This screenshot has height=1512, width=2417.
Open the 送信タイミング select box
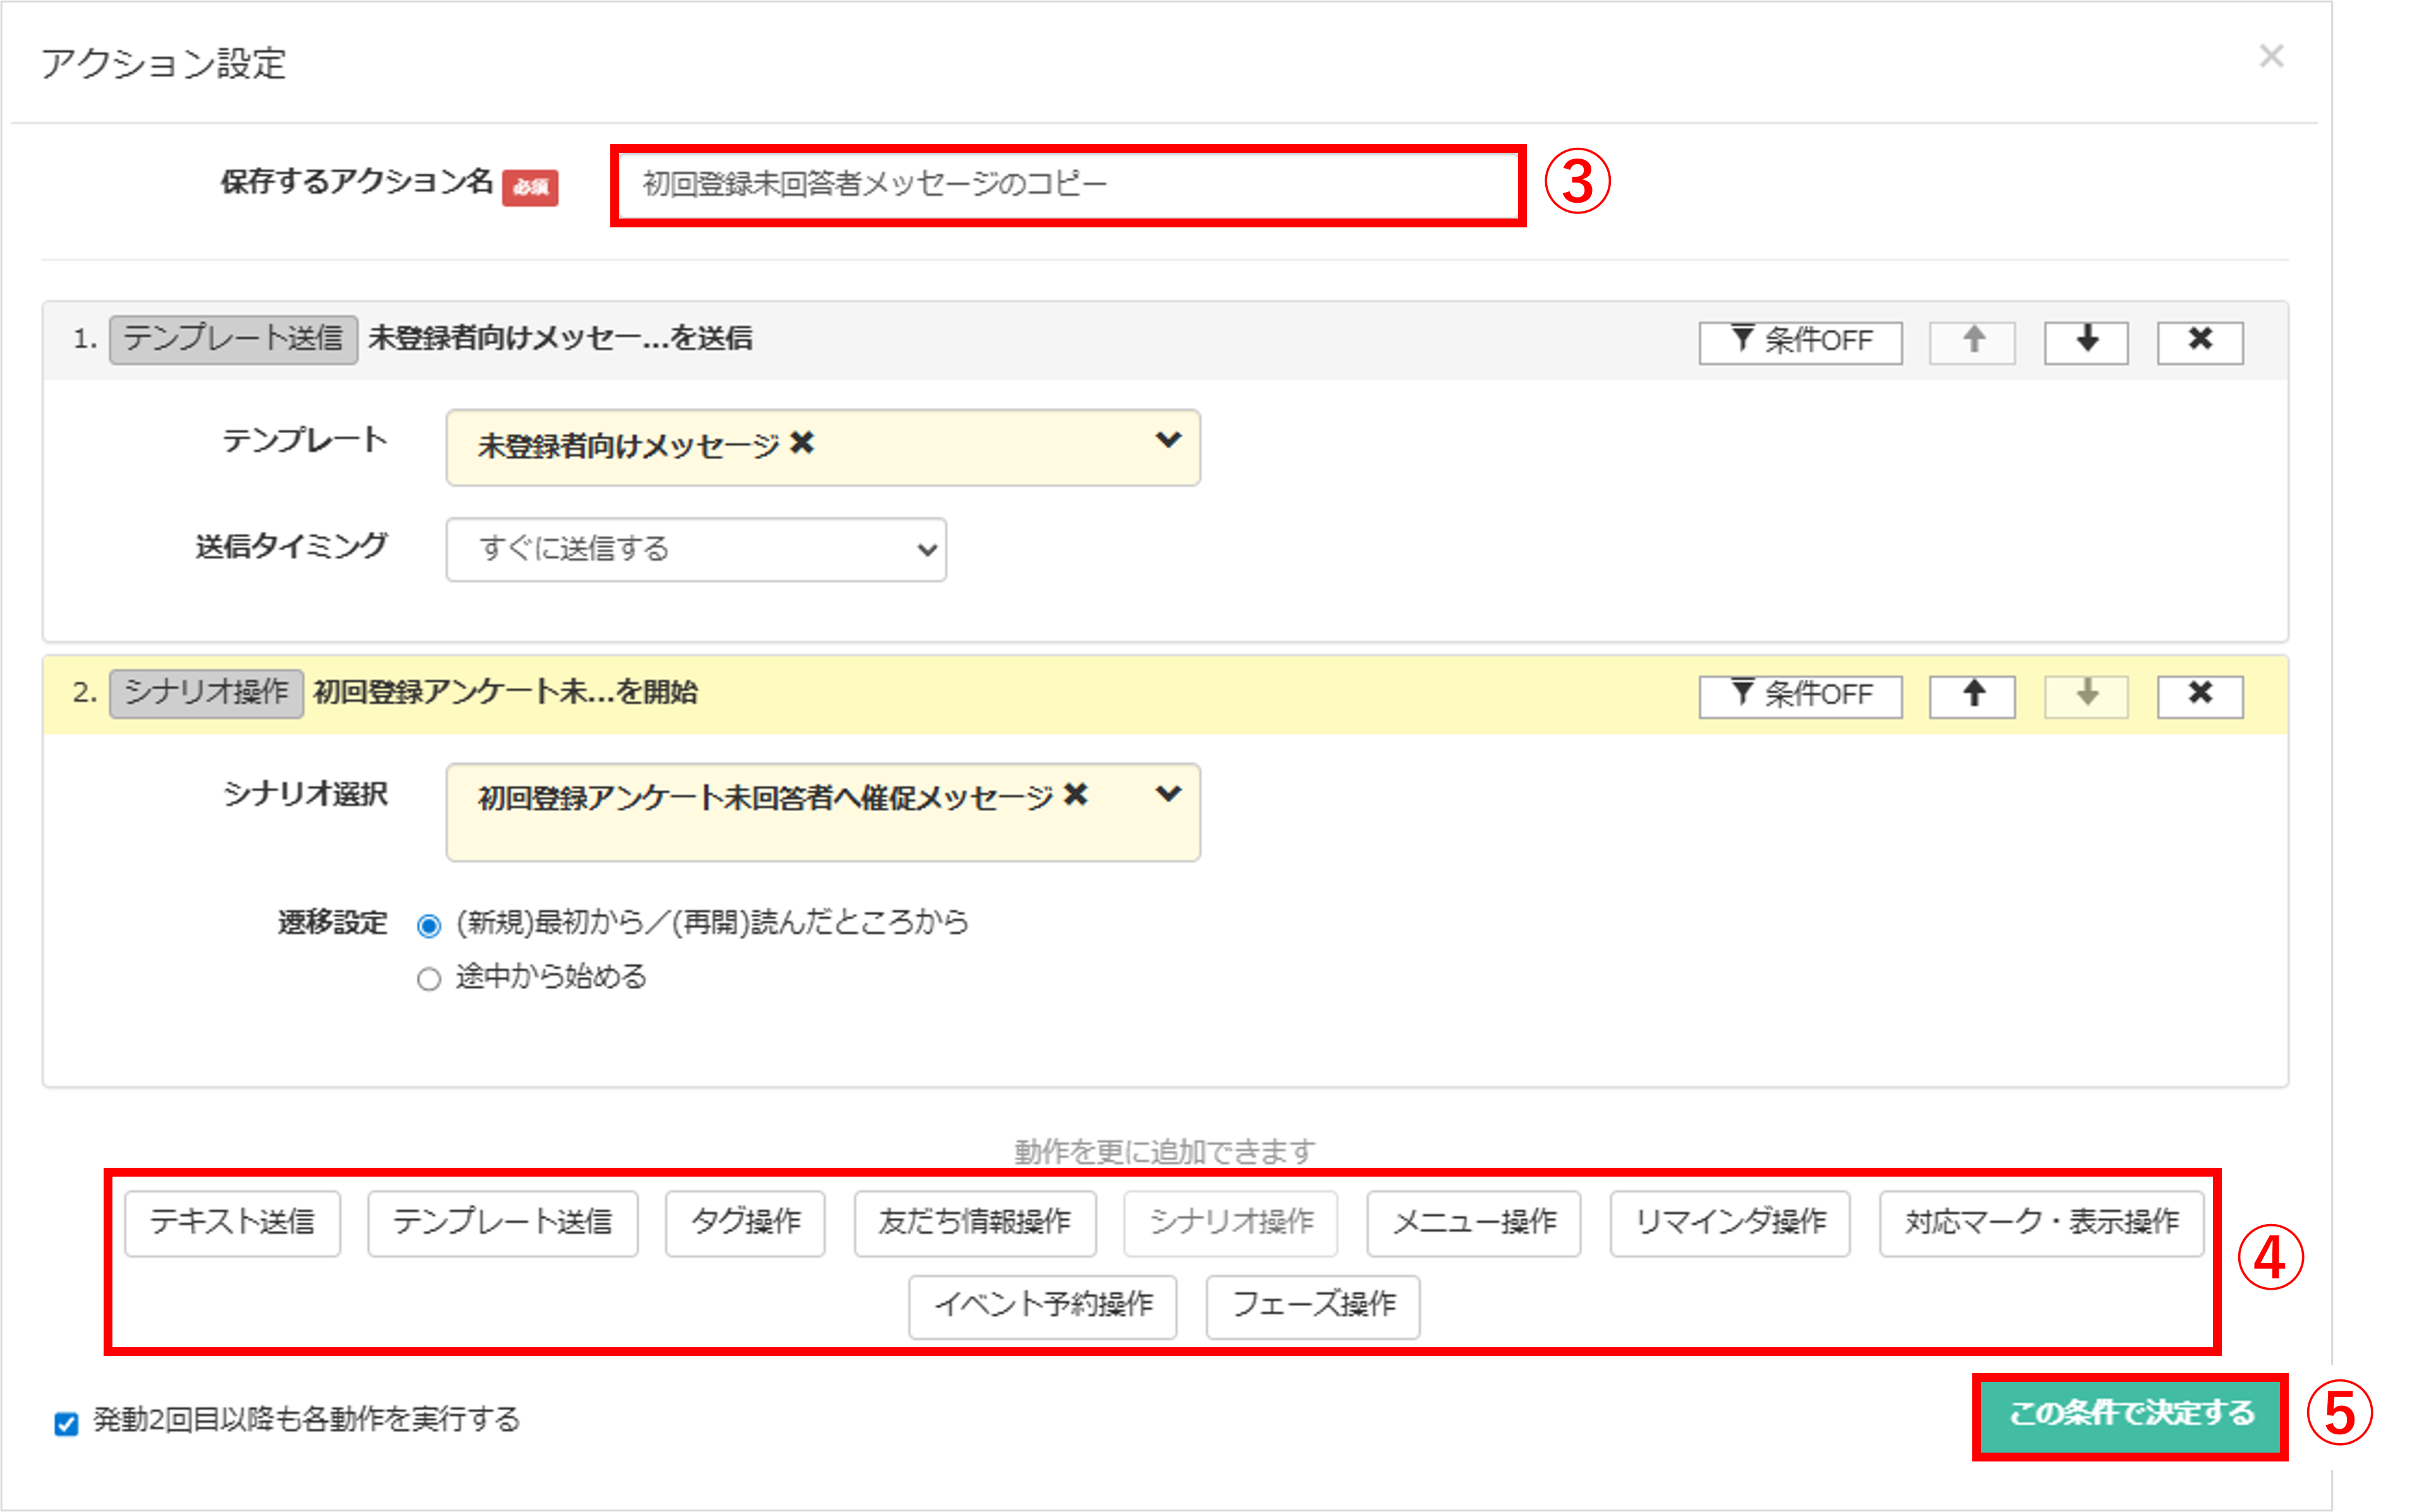[x=695, y=549]
